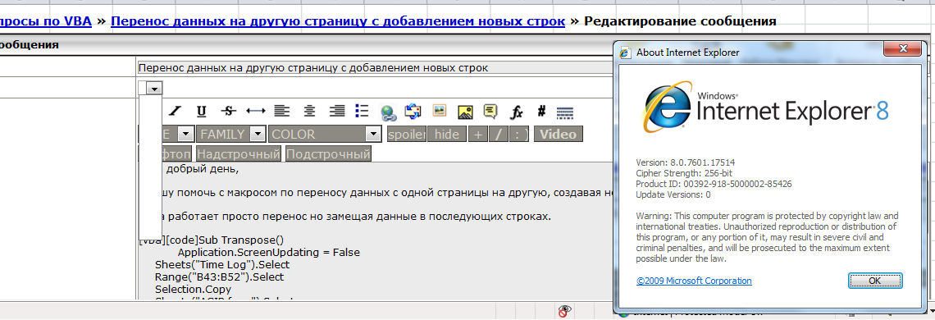Viewport: 935px width, 320px height.
Task: Click the Application.ScreenUpdating = False line
Action: 269,253
